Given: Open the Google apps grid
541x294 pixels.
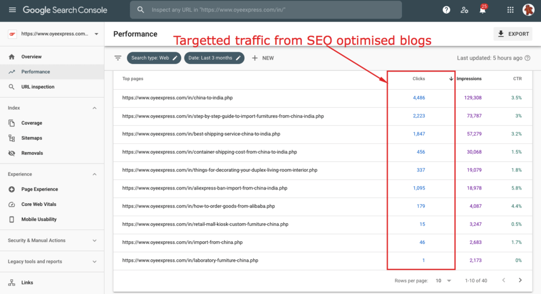Looking at the screenshot, I should click(510, 10).
